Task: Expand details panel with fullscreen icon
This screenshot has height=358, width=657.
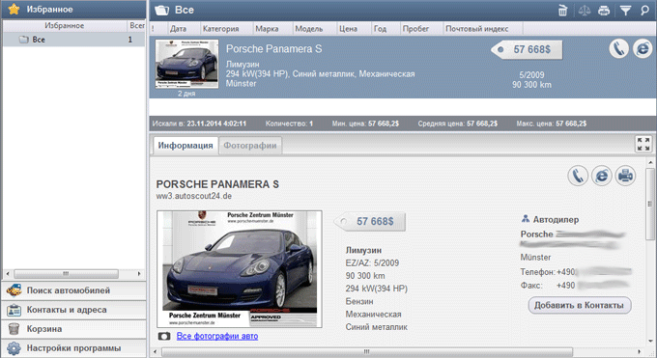Action: (x=643, y=144)
